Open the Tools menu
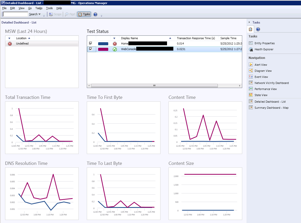Viewport: 301px width, 223px height. coord(49,8)
